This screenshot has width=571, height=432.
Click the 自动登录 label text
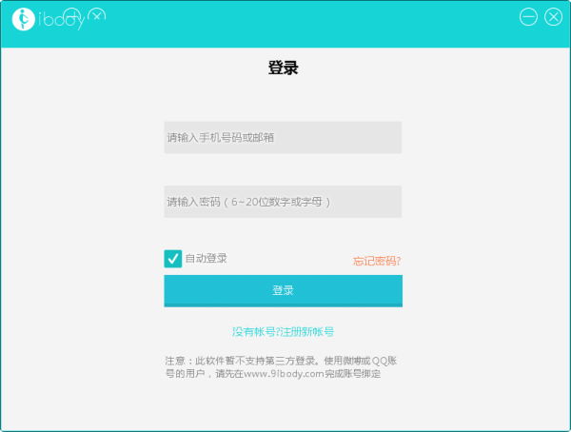(206, 259)
